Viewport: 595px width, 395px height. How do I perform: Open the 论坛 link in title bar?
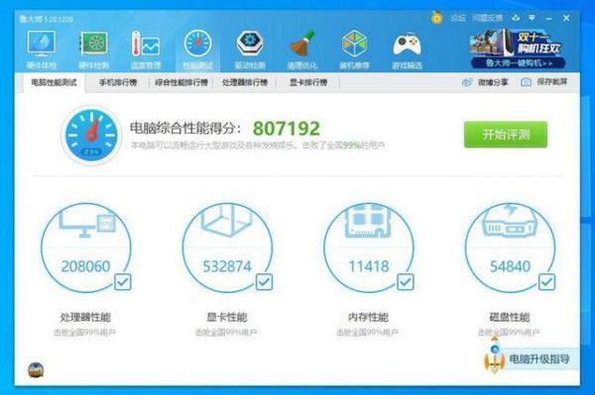[x=458, y=18]
